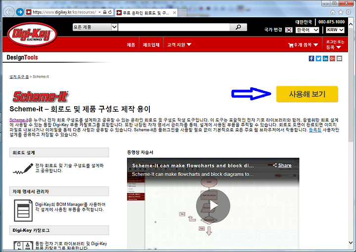Image resolution: width=356 pixels, height=252 pixels.
Task: Click the shopping cart icon
Action: pos(291,45)
